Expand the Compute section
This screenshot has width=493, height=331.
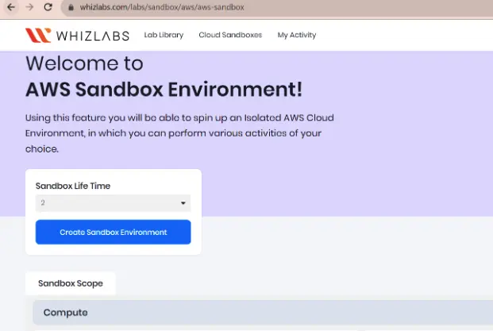[x=263, y=313]
